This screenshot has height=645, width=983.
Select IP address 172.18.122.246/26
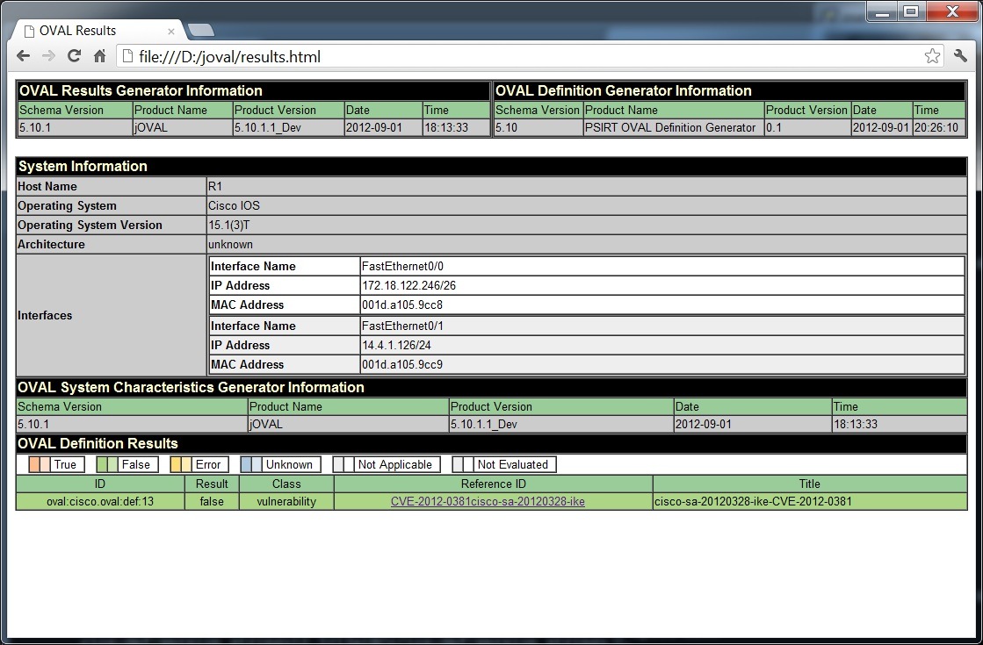point(408,285)
